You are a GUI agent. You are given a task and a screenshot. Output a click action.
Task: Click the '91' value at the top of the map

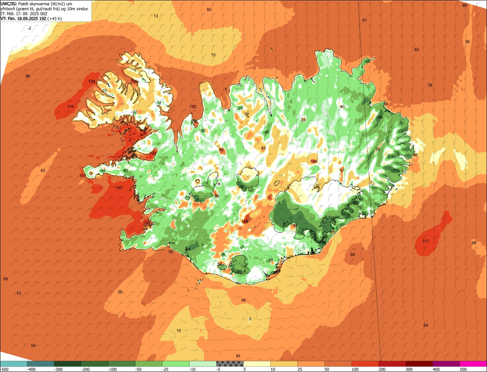[x=364, y=20]
